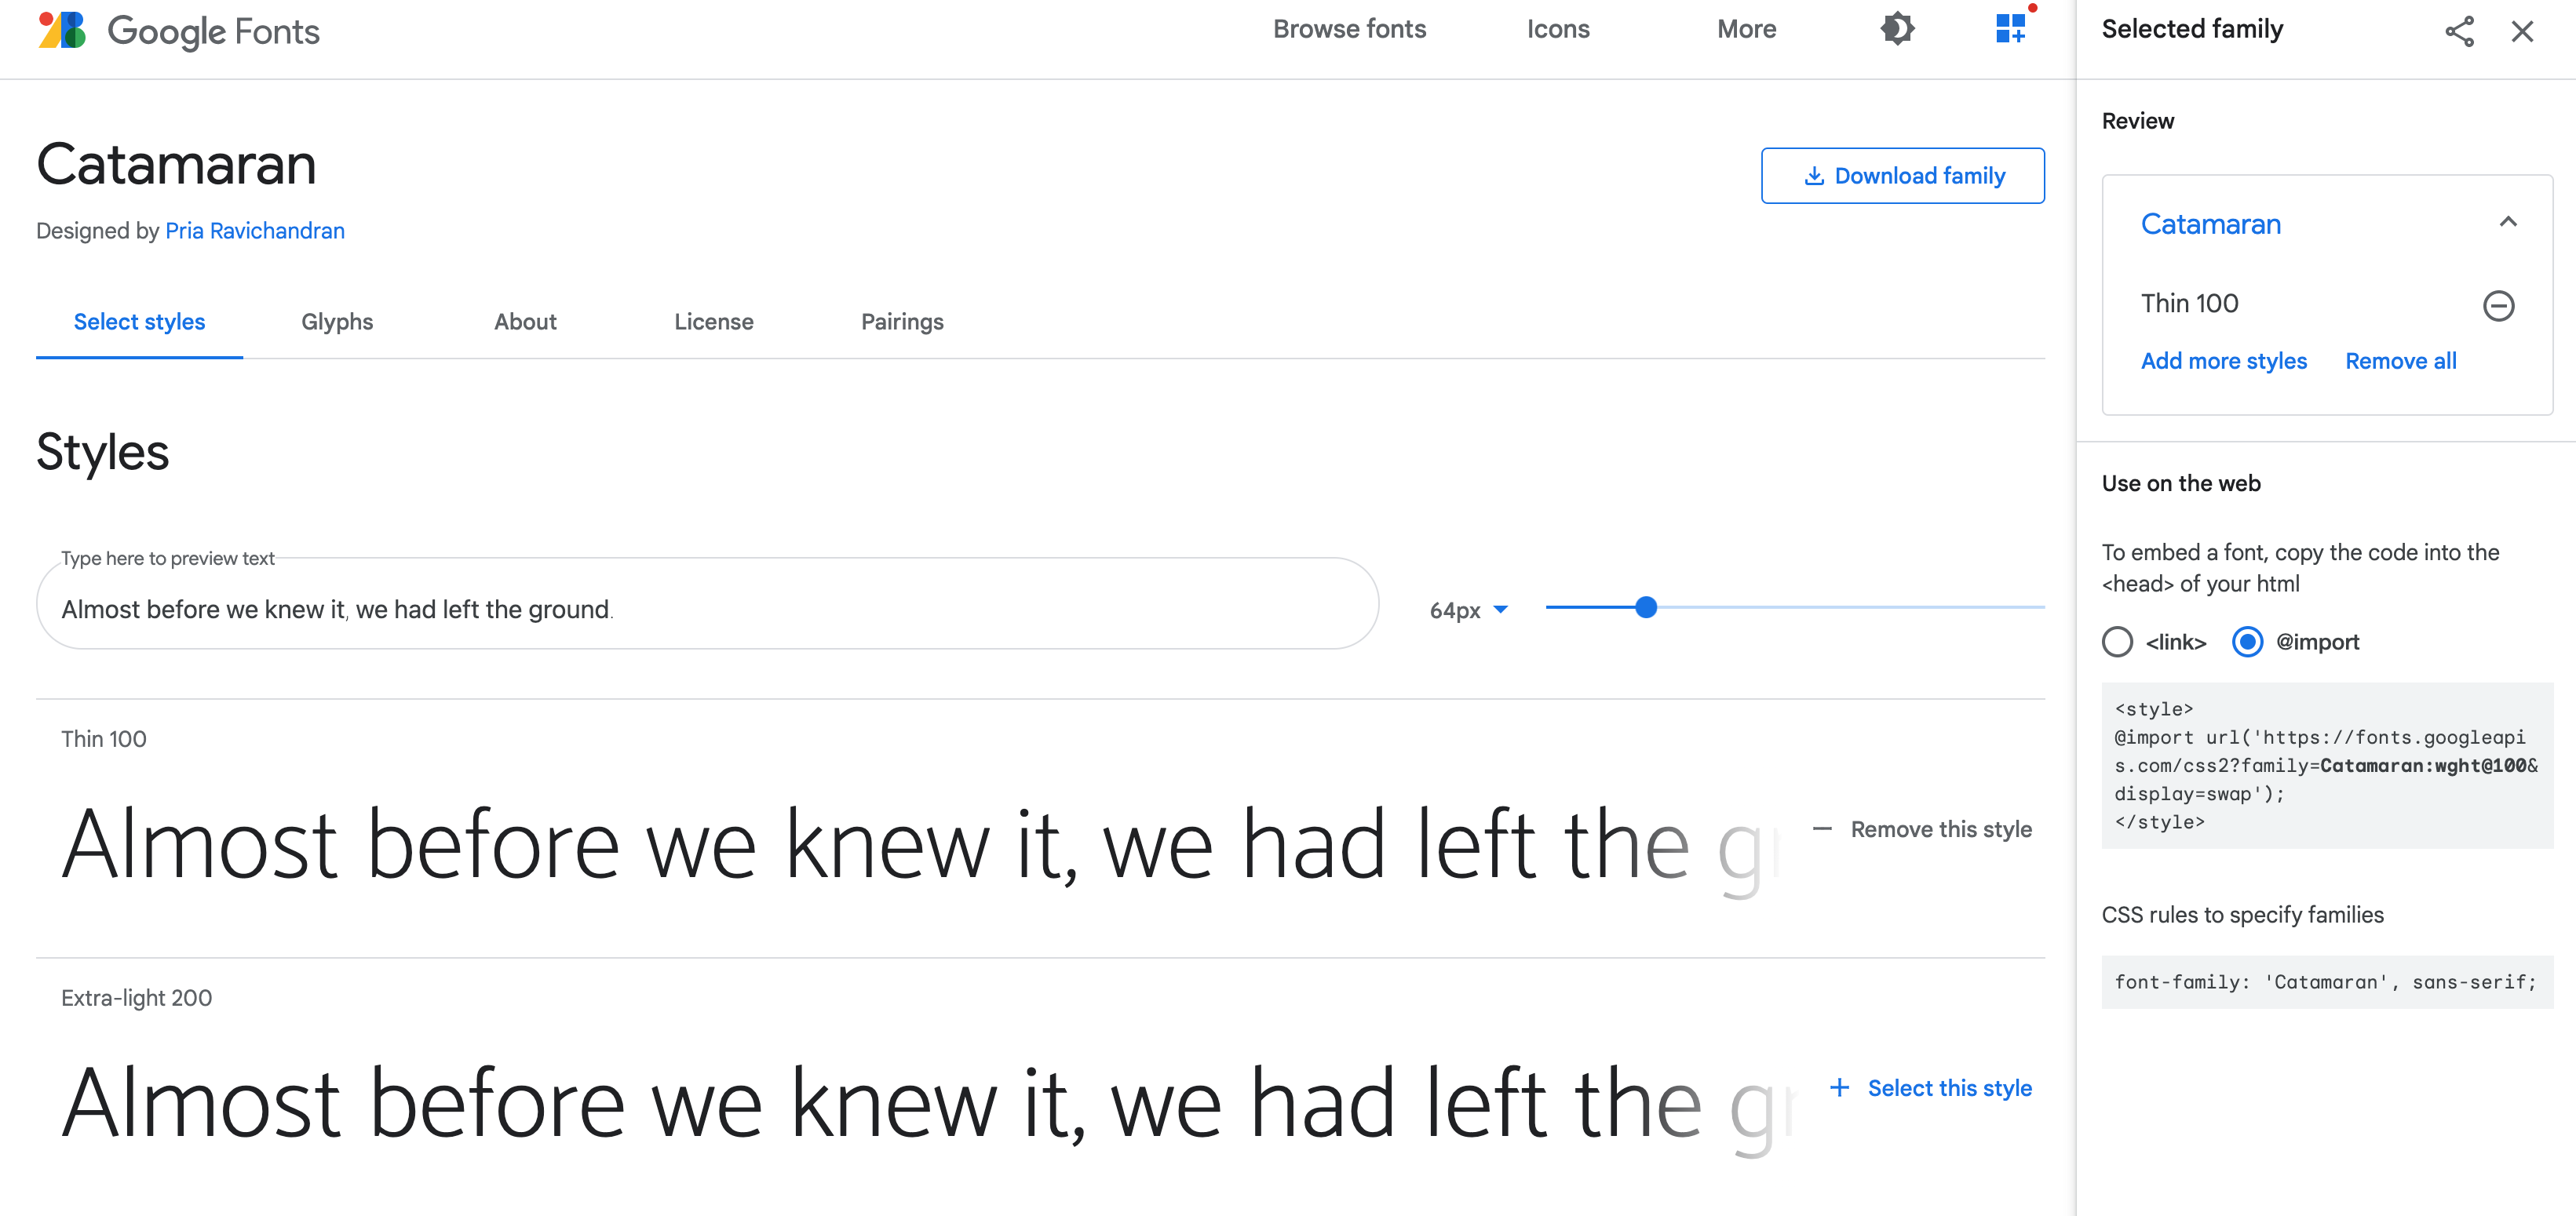
Task: Click the plus icon beside Select this style
Action: 1839,1087
